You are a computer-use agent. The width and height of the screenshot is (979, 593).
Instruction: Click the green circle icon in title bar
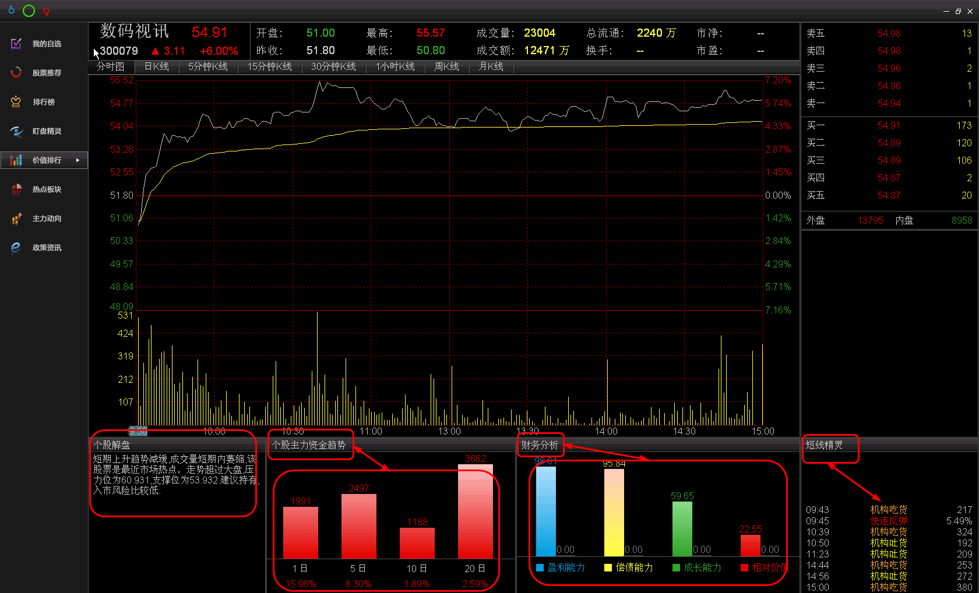tap(29, 10)
